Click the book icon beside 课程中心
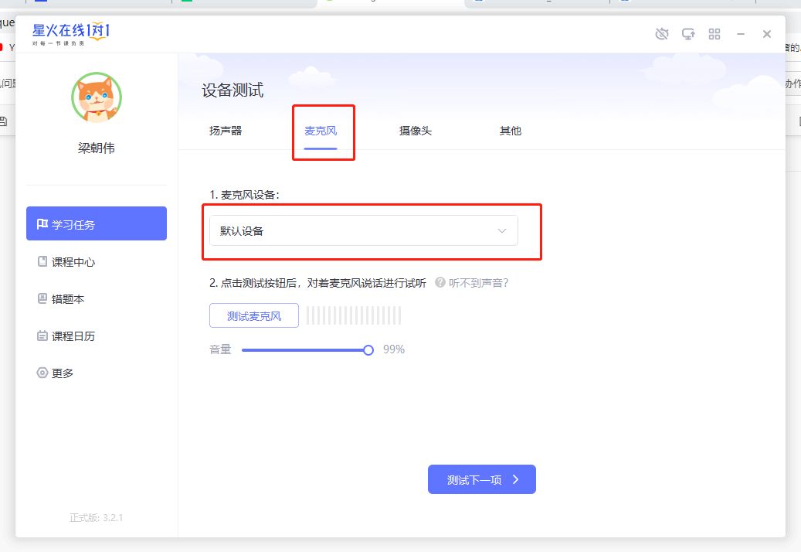Screen dimensions: 801x552 point(42,261)
